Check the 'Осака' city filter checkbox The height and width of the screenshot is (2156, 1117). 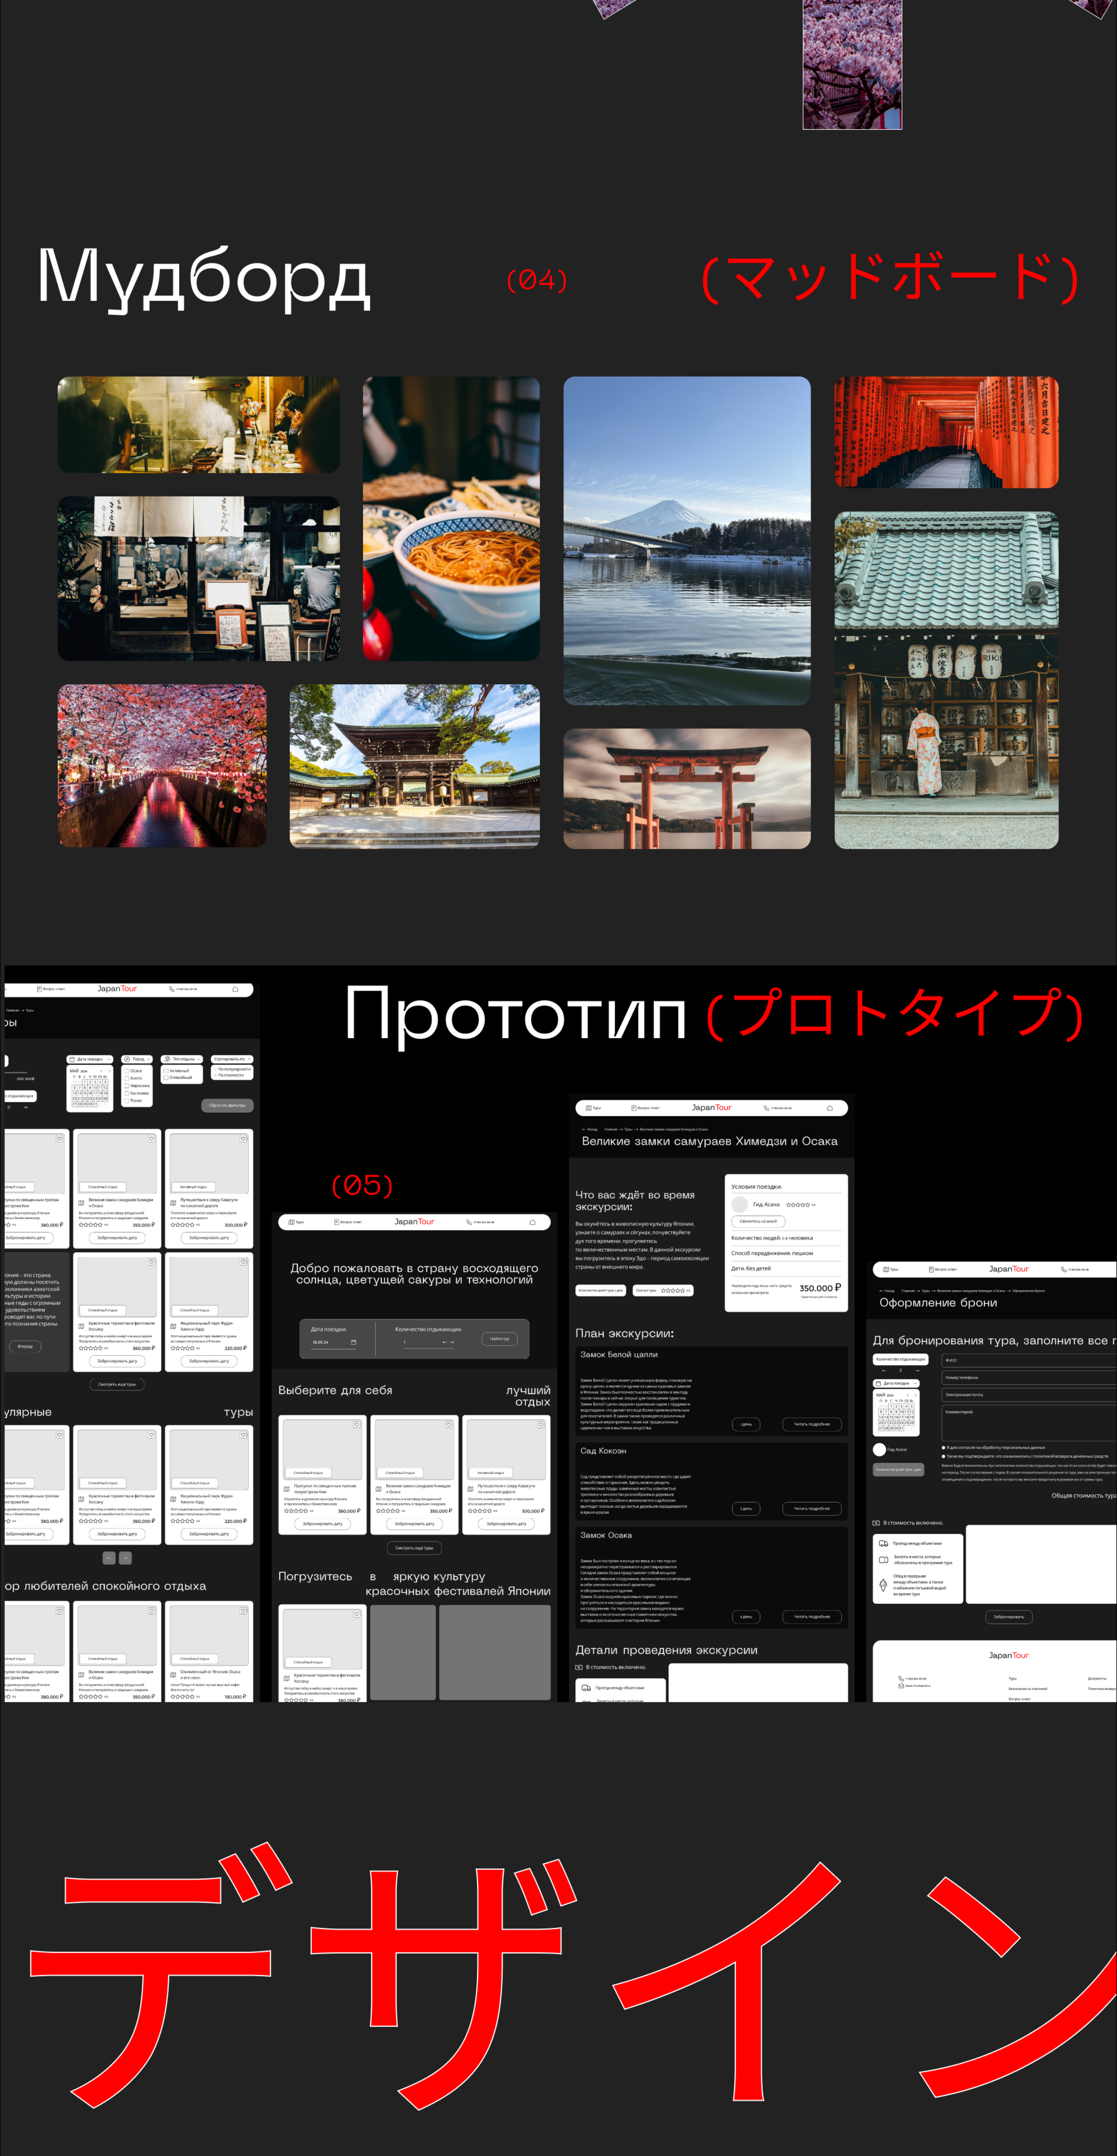click(x=127, y=1070)
